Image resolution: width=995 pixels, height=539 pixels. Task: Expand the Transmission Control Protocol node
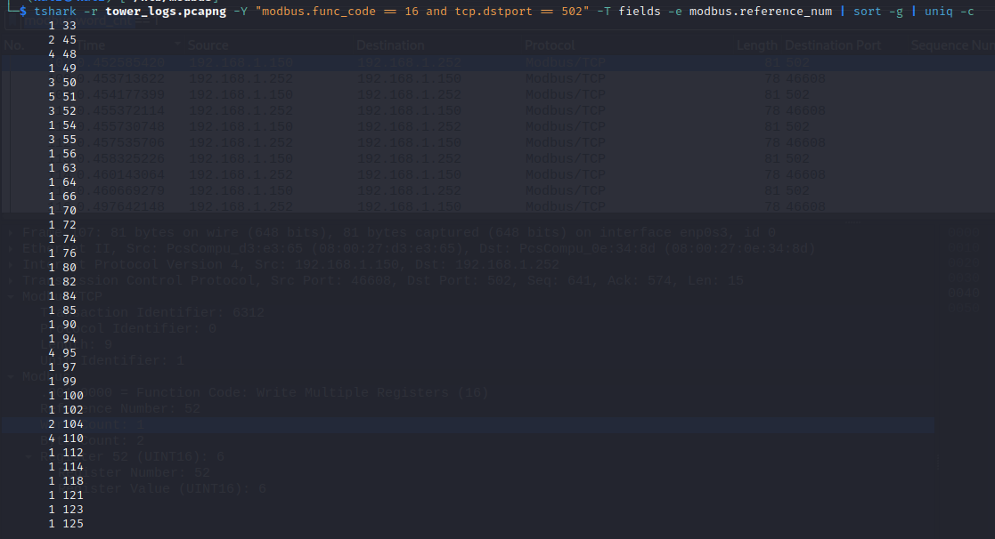point(8,281)
